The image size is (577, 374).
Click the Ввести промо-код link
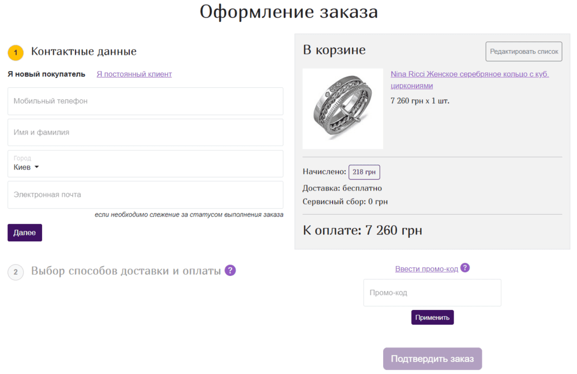(x=426, y=268)
